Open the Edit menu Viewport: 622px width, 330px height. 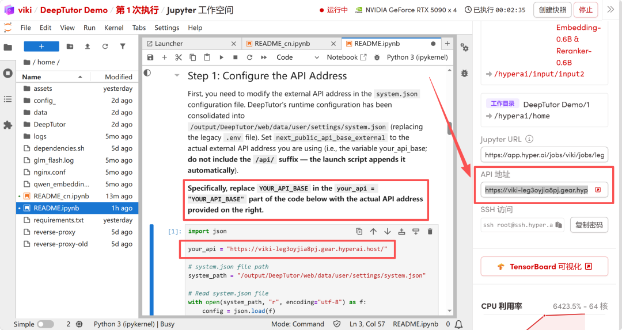tap(45, 28)
